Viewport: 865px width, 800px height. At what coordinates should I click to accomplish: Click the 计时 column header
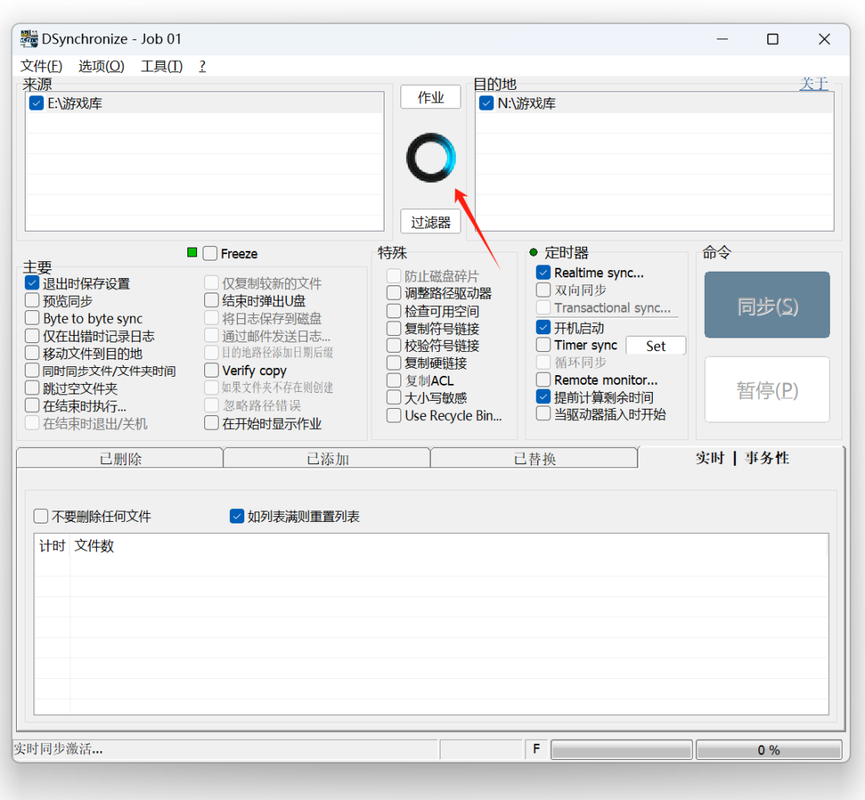[x=52, y=546]
